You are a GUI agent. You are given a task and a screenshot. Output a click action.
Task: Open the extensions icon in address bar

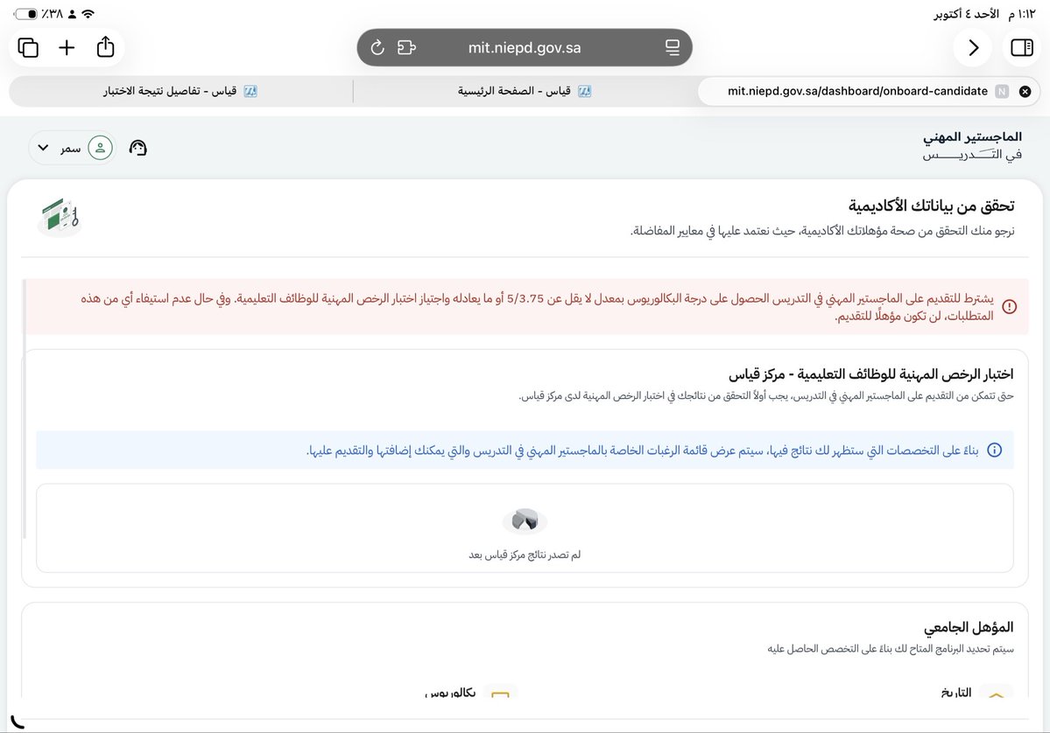point(406,47)
